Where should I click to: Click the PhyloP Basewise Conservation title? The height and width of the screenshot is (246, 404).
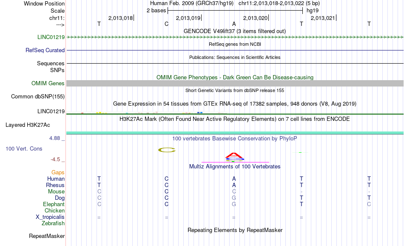(x=235, y=139)
